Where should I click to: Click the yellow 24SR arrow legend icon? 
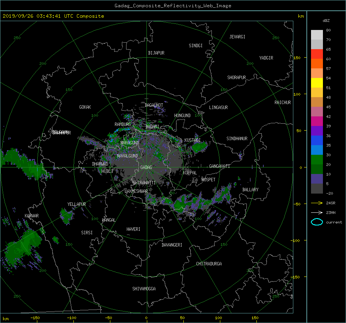click(317, 203)
